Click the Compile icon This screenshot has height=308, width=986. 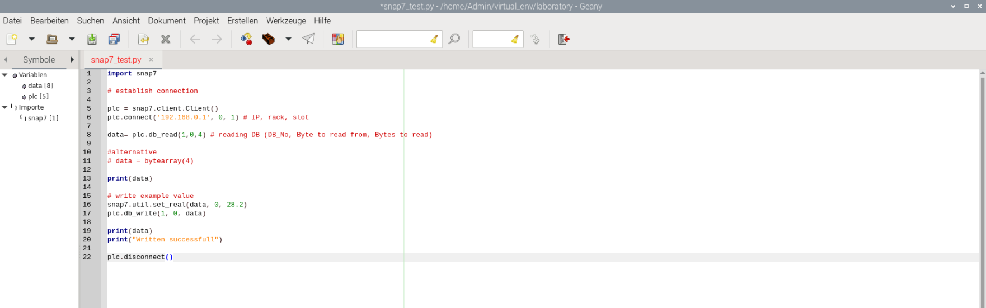[246, 39]
